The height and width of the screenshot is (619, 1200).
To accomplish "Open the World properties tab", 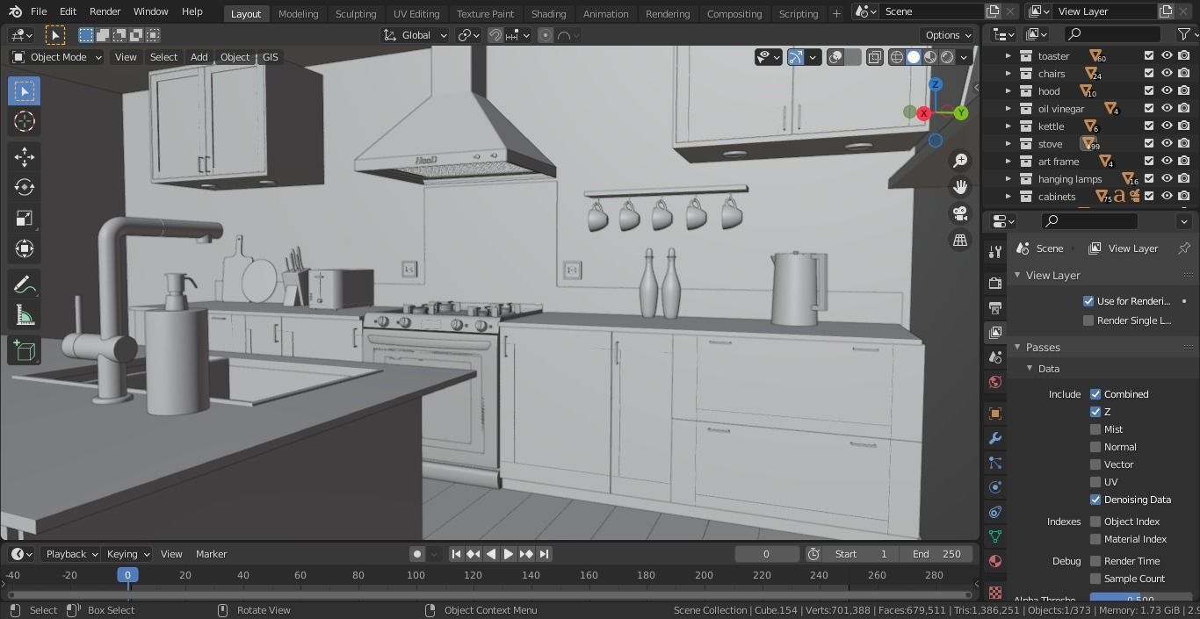I will point(994,381).
